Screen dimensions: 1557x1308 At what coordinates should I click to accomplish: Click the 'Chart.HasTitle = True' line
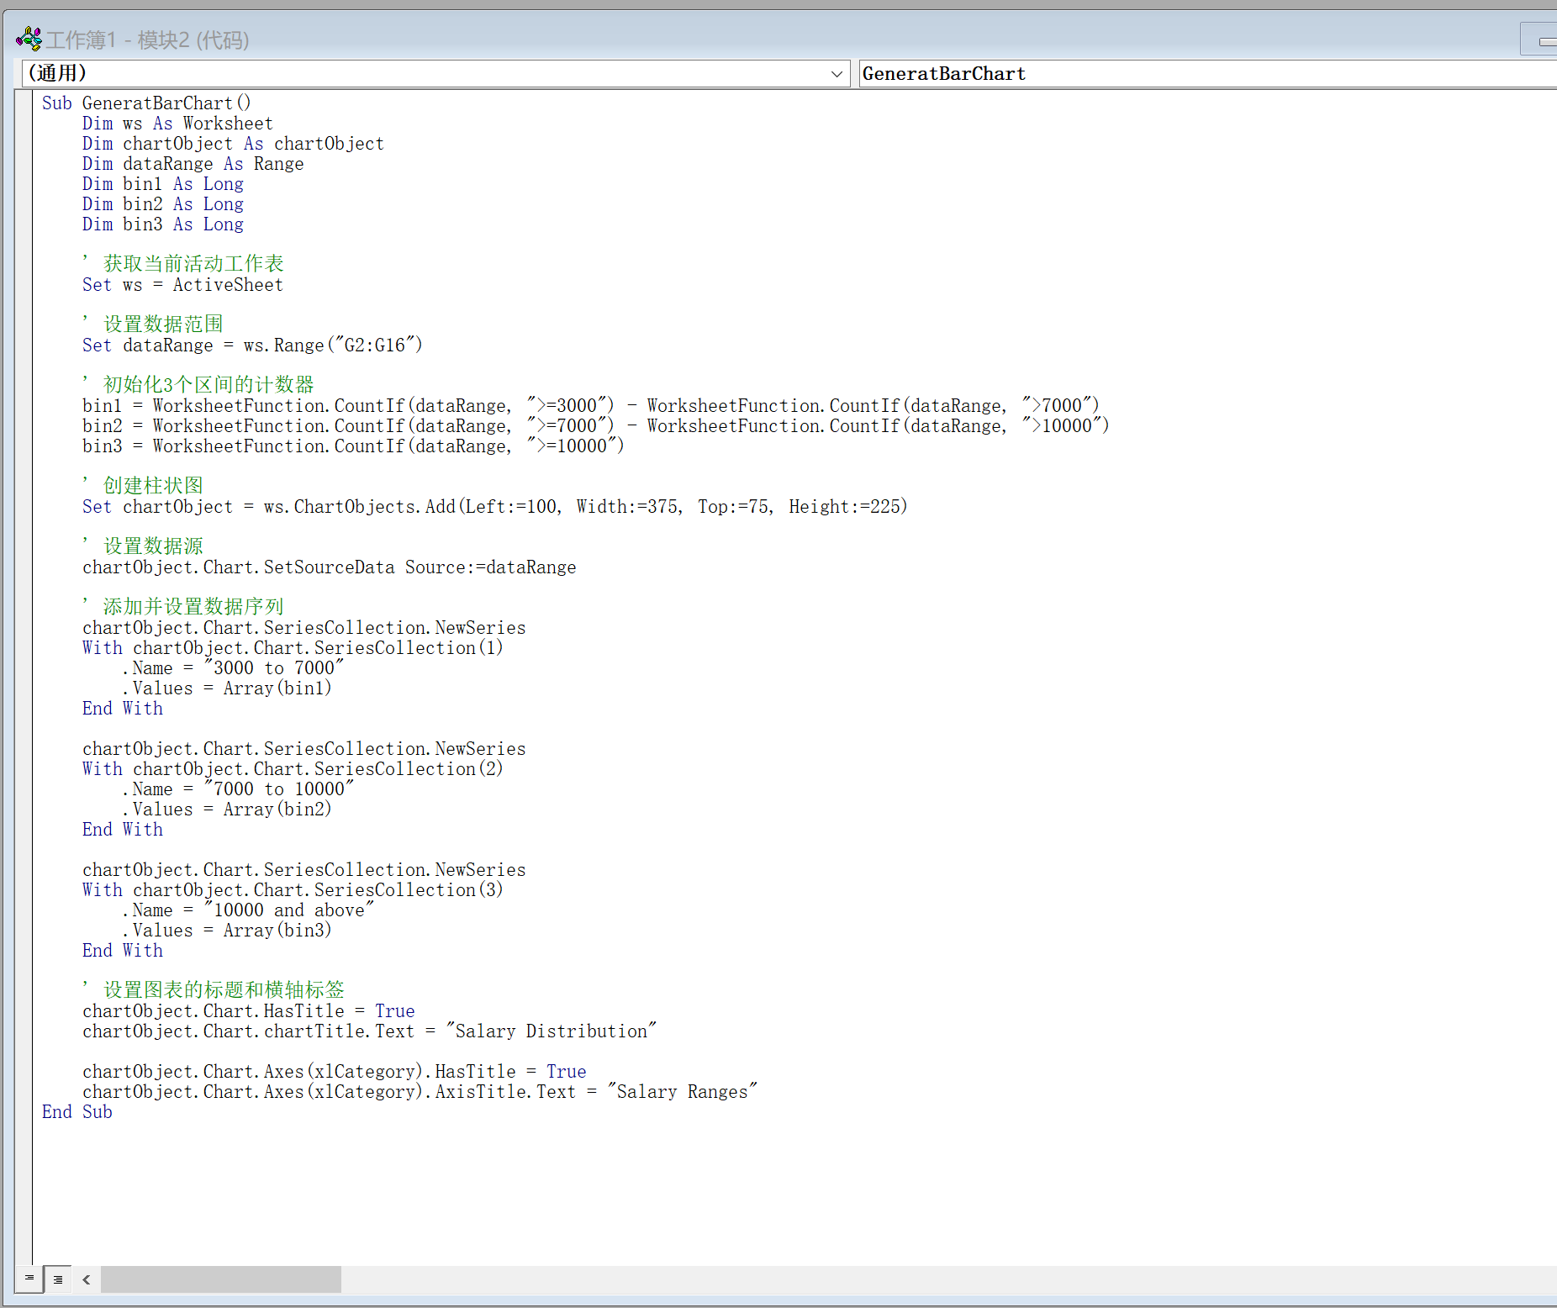(249, 1011)
